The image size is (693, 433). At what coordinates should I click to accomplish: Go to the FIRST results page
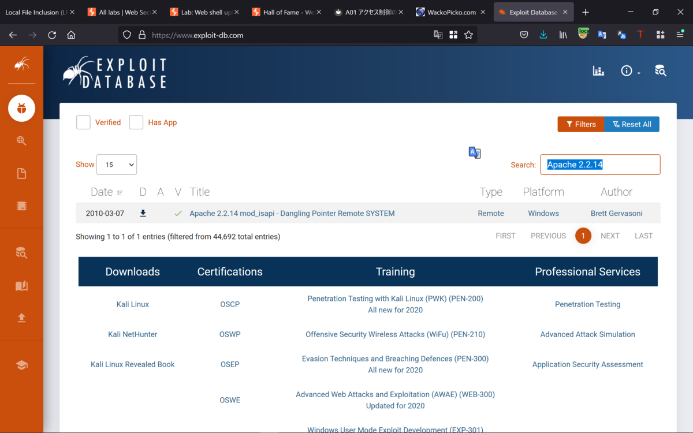point(505,236)
